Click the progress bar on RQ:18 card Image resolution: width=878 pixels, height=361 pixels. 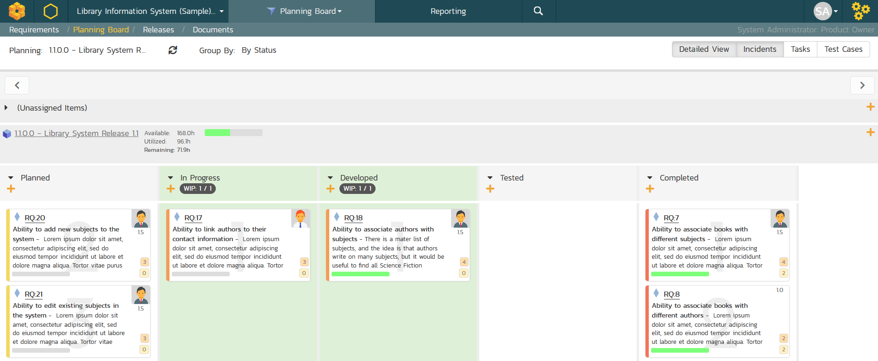click(x=360, y=274)
